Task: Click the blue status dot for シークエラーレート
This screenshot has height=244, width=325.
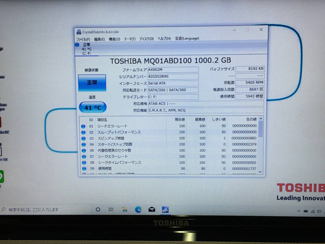Action: pos(84,157)
